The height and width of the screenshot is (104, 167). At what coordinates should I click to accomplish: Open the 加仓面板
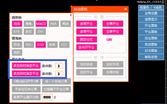tap(151, 38)
